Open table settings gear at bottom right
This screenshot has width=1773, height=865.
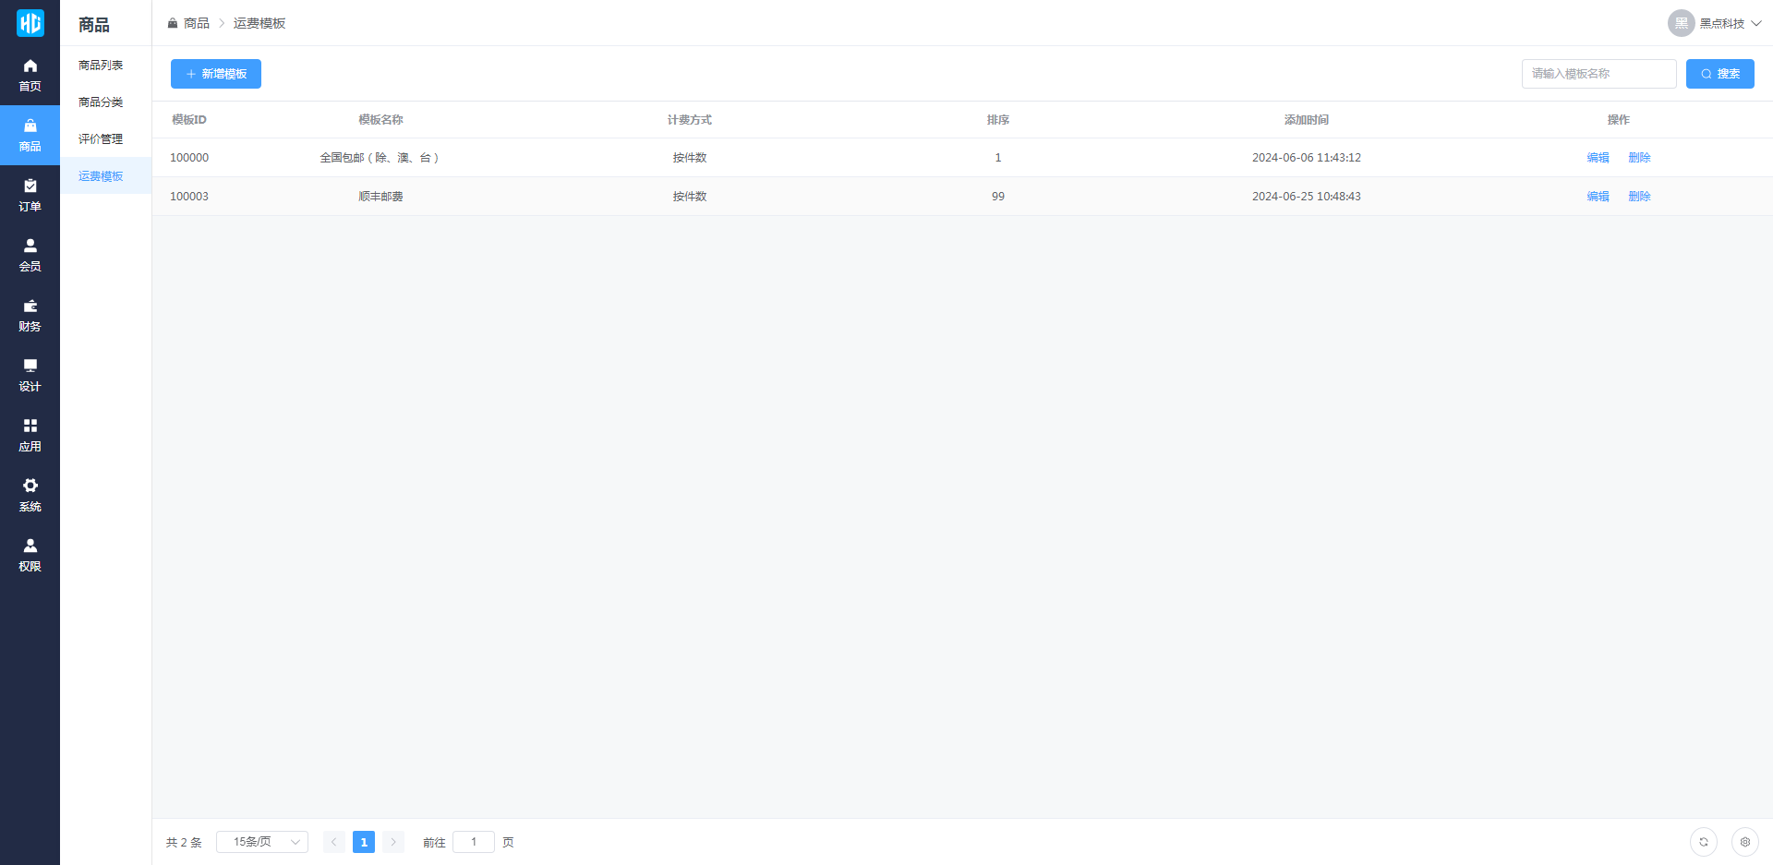(x=1744, y=842)
